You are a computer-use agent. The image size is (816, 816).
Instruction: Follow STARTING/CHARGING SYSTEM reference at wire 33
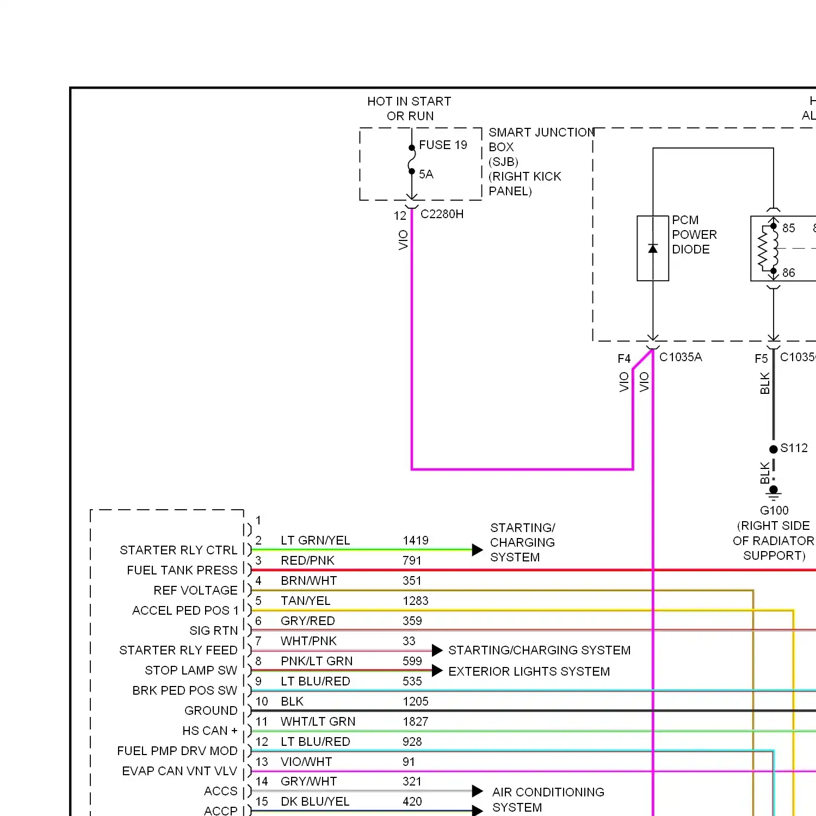[x=540, y=651]
